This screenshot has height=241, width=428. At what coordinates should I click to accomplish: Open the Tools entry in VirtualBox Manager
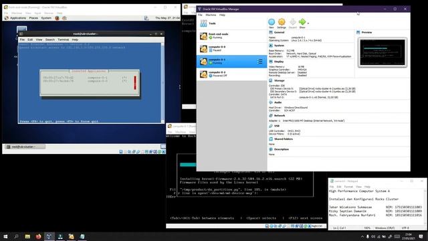point(231,23)
